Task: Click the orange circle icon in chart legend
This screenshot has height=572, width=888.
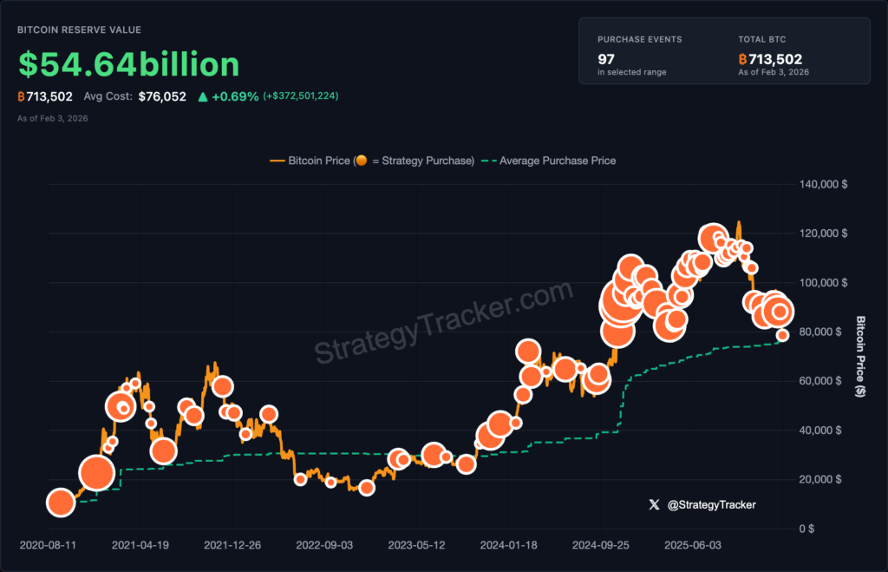Action: point(362,161)
